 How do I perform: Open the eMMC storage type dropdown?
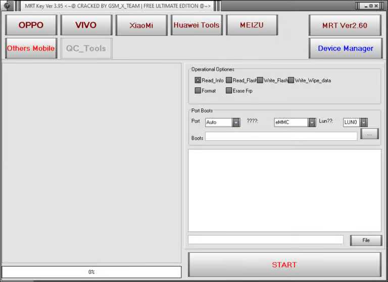[312, 123]
